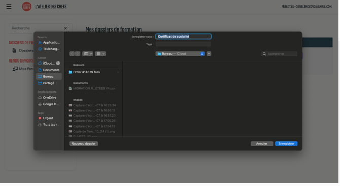Clear the Recherche field with X
Viewport: 340px width, 186px height.
(x=65, y=28)
